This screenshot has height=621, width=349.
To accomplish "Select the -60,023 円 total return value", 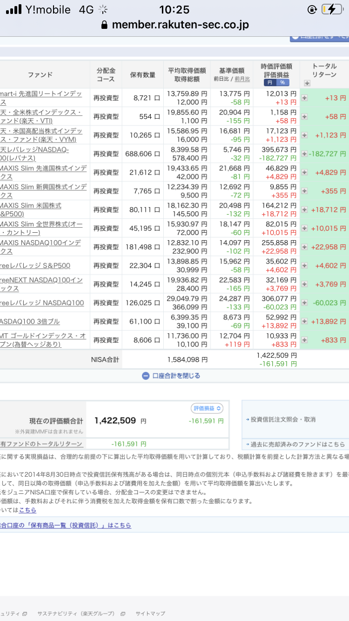I will [329, 303].
